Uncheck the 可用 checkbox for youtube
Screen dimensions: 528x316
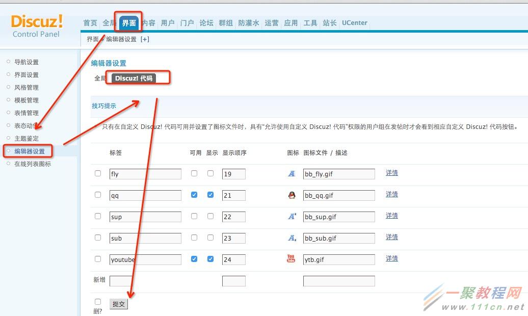point(194,259)
